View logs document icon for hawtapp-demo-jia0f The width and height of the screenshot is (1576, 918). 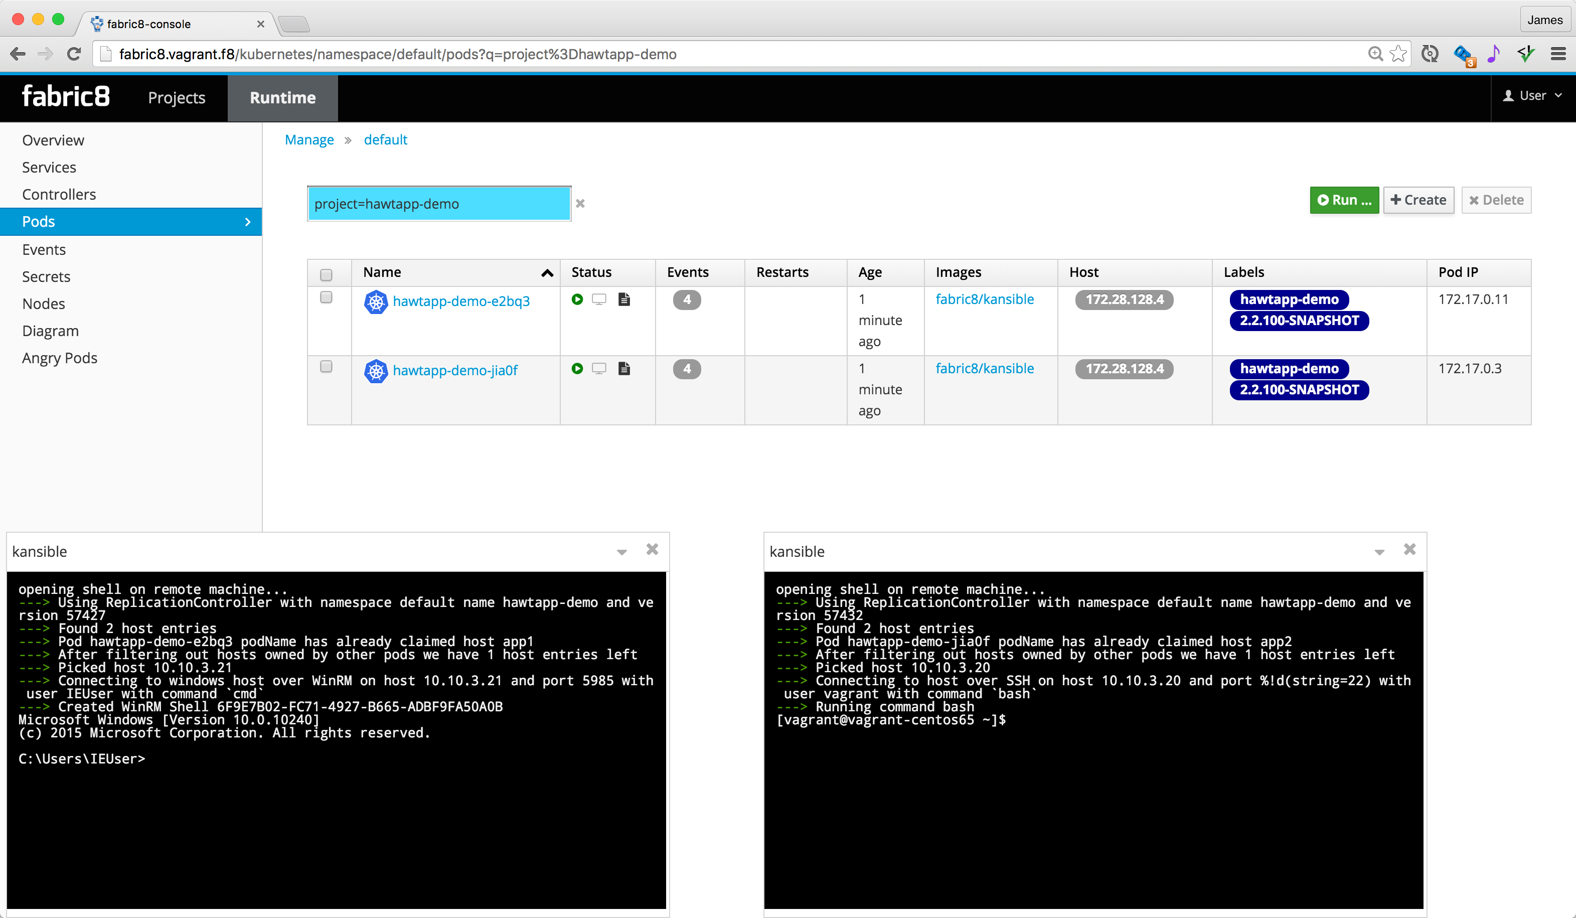623,369
